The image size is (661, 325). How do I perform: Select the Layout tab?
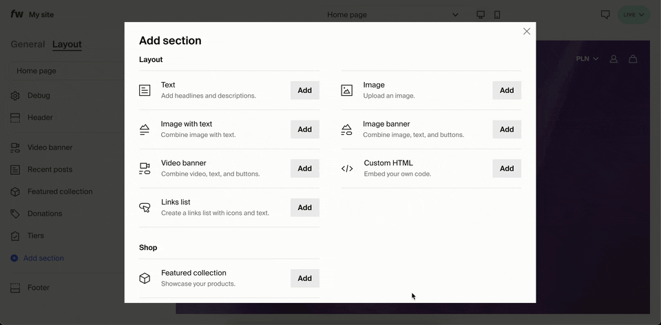coord(67,44)
